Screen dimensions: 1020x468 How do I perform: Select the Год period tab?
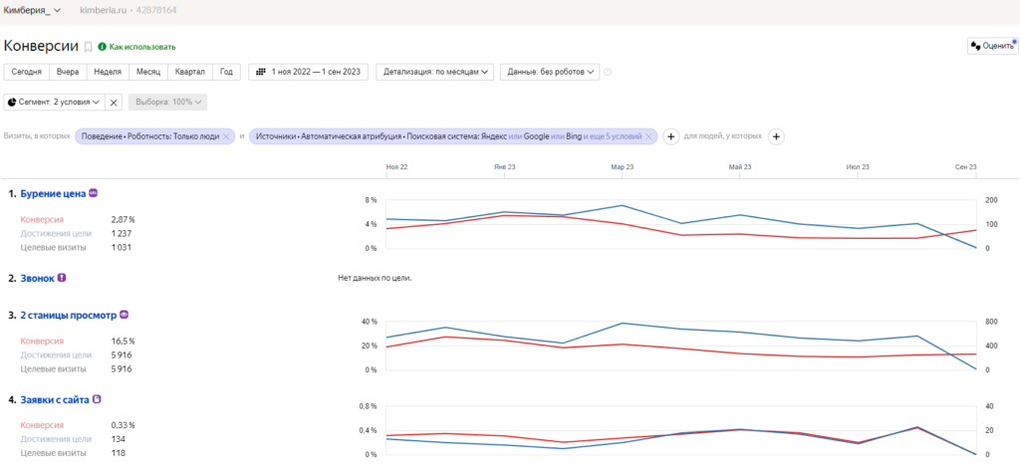pos(226,72)
